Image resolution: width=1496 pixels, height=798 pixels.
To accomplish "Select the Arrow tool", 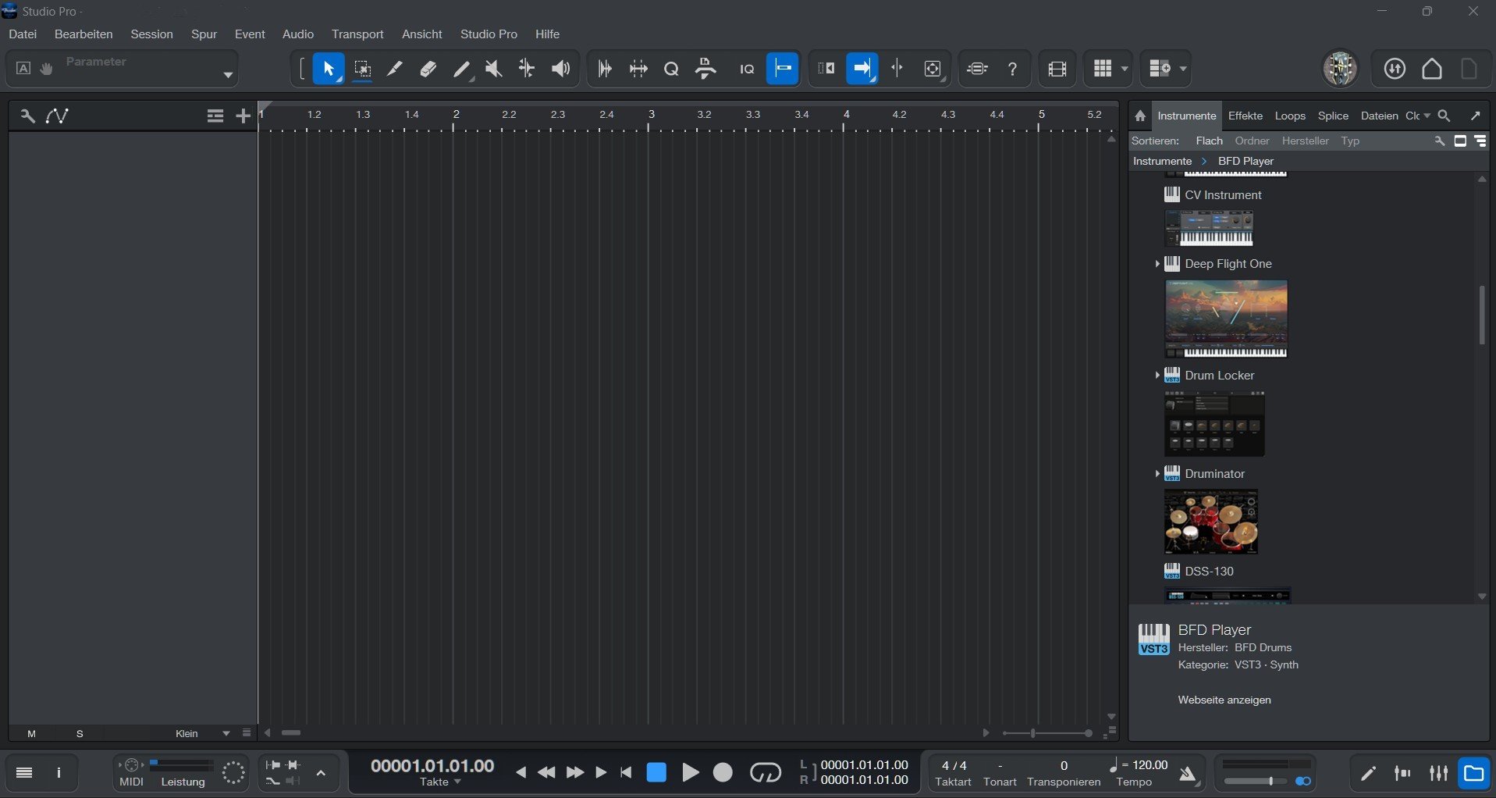I will [329, 69].
